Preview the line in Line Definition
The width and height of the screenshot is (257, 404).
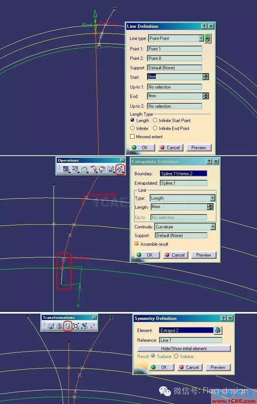click(199, 148)
